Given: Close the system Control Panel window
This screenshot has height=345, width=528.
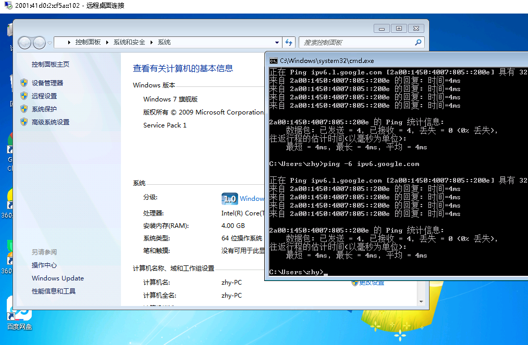Looking at the screenshot, I should pos(416,29).
